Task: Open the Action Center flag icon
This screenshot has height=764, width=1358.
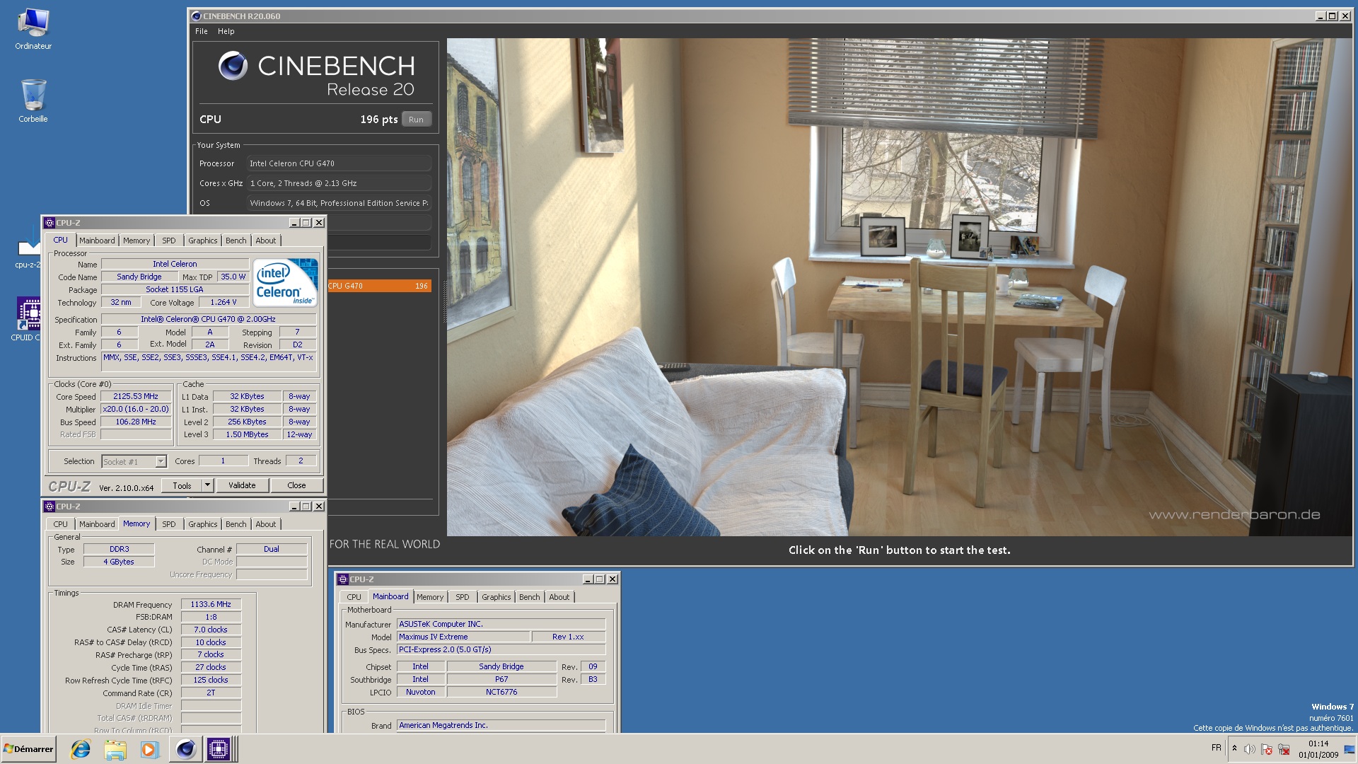Action: click(1267, 749)
